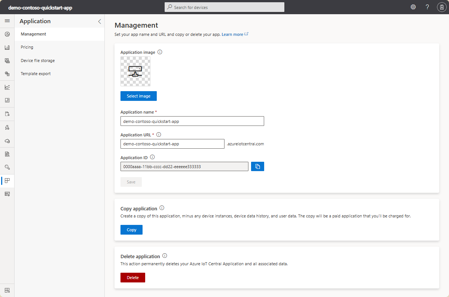Collapse the Application side panel chevron
Image resolution: width=449 pixels, height=297 pixels.
(x=100, y=21)
